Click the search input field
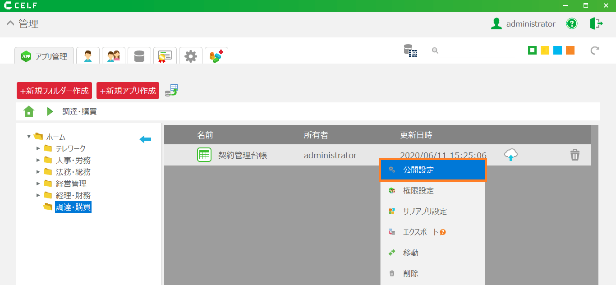This screenshot has width=616, height=285. click(476, 51)
